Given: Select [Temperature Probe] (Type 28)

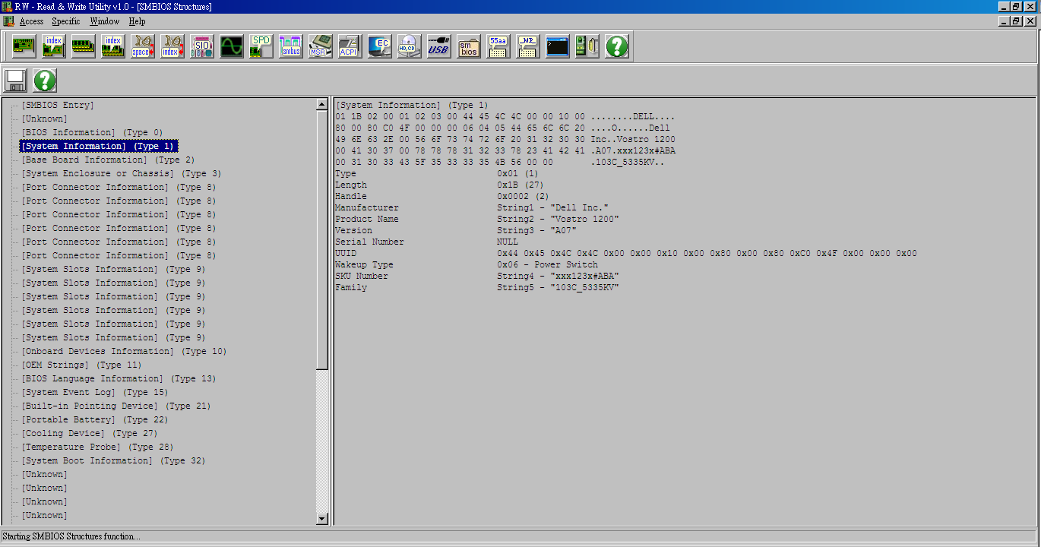Looking at the screenshot, I should point(97,447).
